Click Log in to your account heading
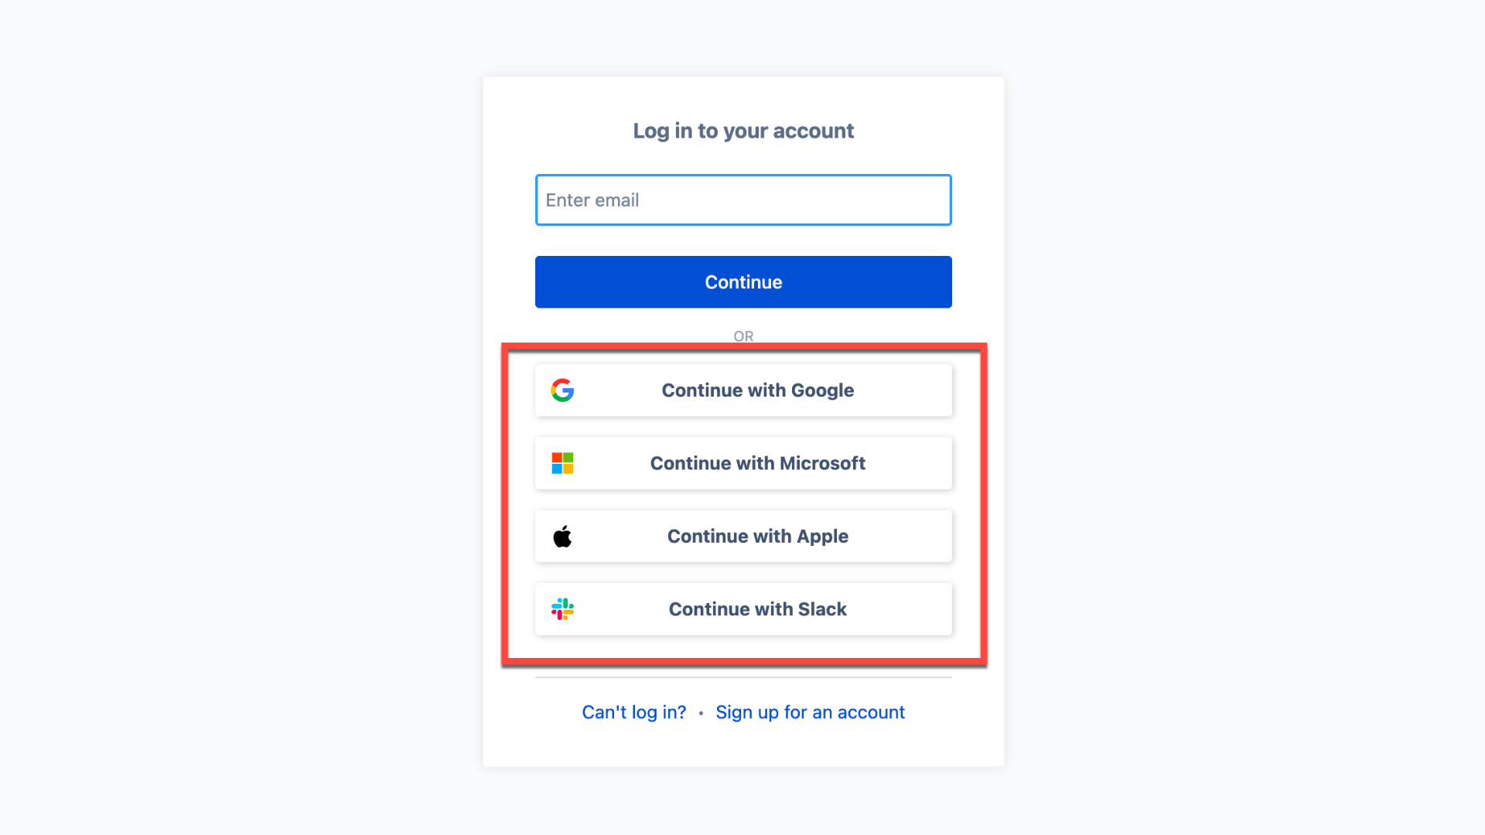The width and height of the screenshot is (1485, 835). click(742, 129)
